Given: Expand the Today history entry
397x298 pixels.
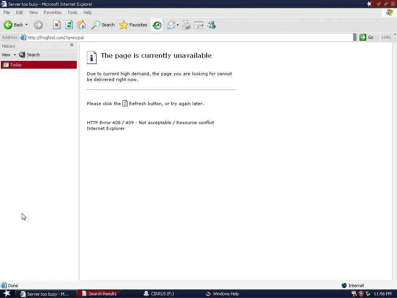Looking at the screenshot, I should click(39, 65).
